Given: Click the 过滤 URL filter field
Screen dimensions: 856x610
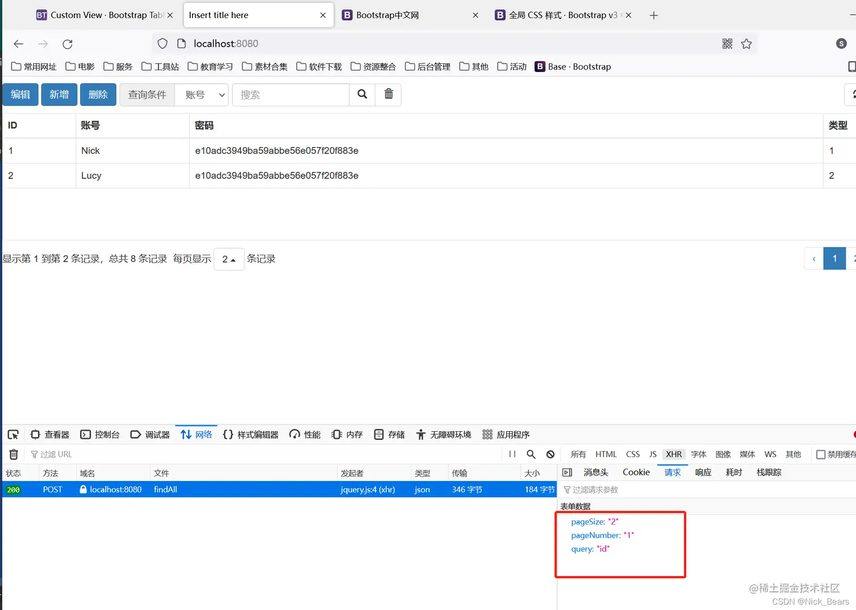Looking at the screenshot, I should pos(265,454).
